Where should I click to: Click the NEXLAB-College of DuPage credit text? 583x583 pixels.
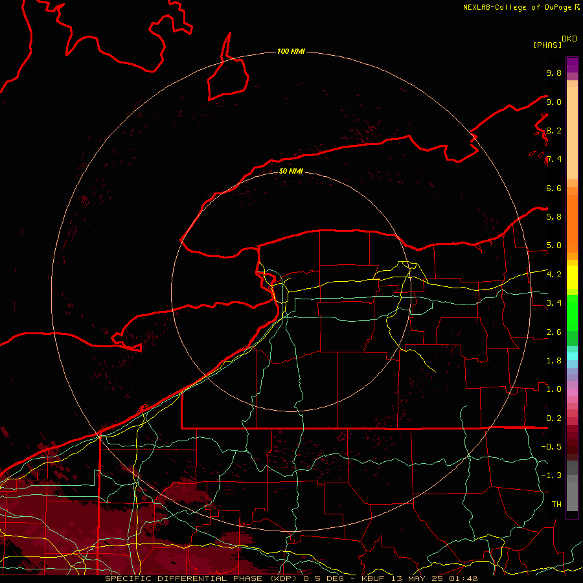(x=518, y=7)
